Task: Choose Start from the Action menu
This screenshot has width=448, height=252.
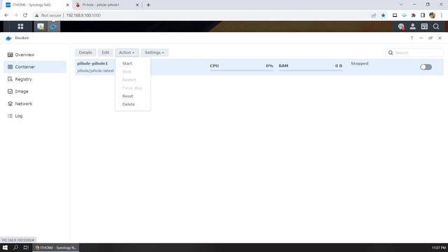Action: point(127,64)
